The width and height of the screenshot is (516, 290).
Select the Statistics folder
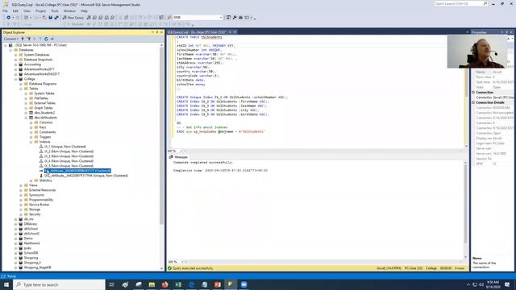[45, 180]
